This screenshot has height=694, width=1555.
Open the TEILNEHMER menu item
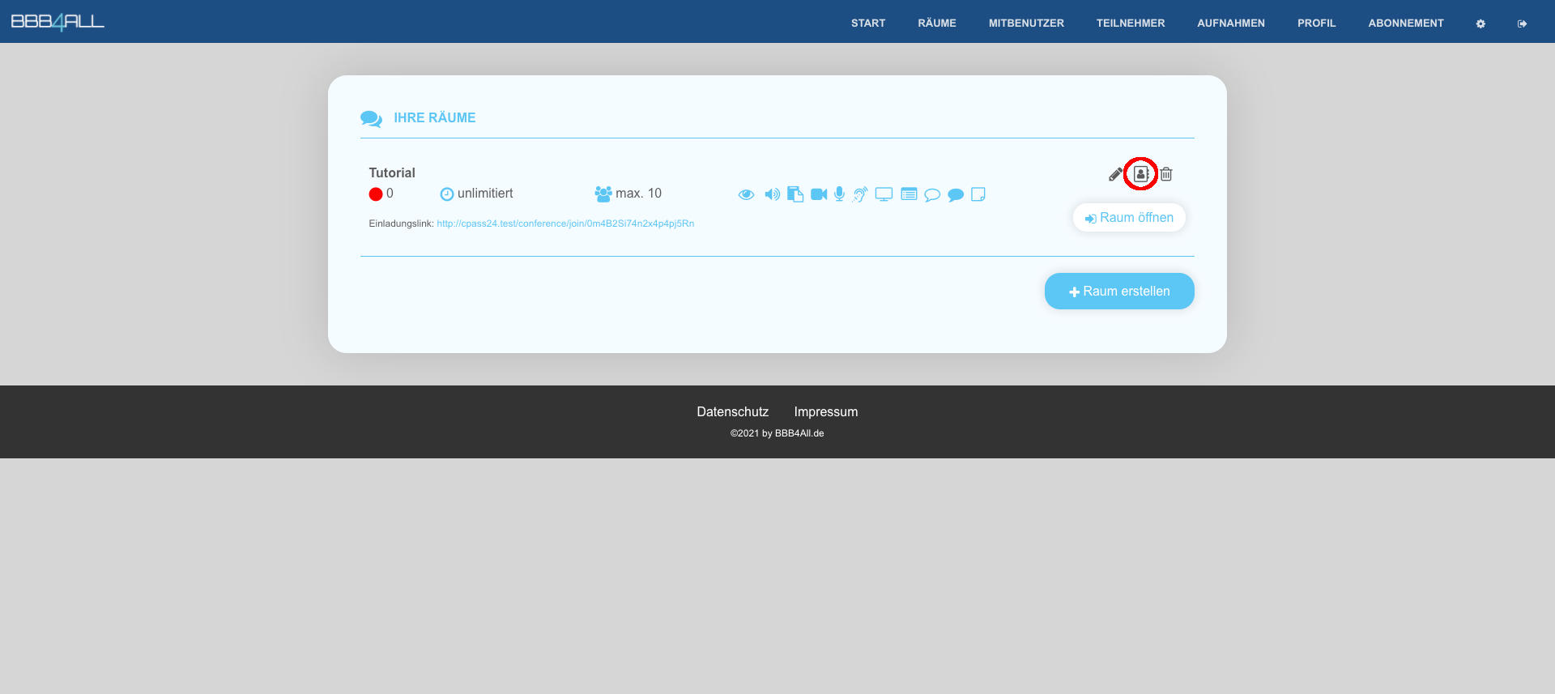(1131, 23)
